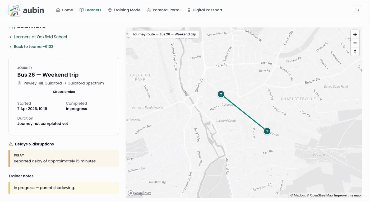The image size is (370, 202).
Task: Open the Home tab
Action: (64, 10)
